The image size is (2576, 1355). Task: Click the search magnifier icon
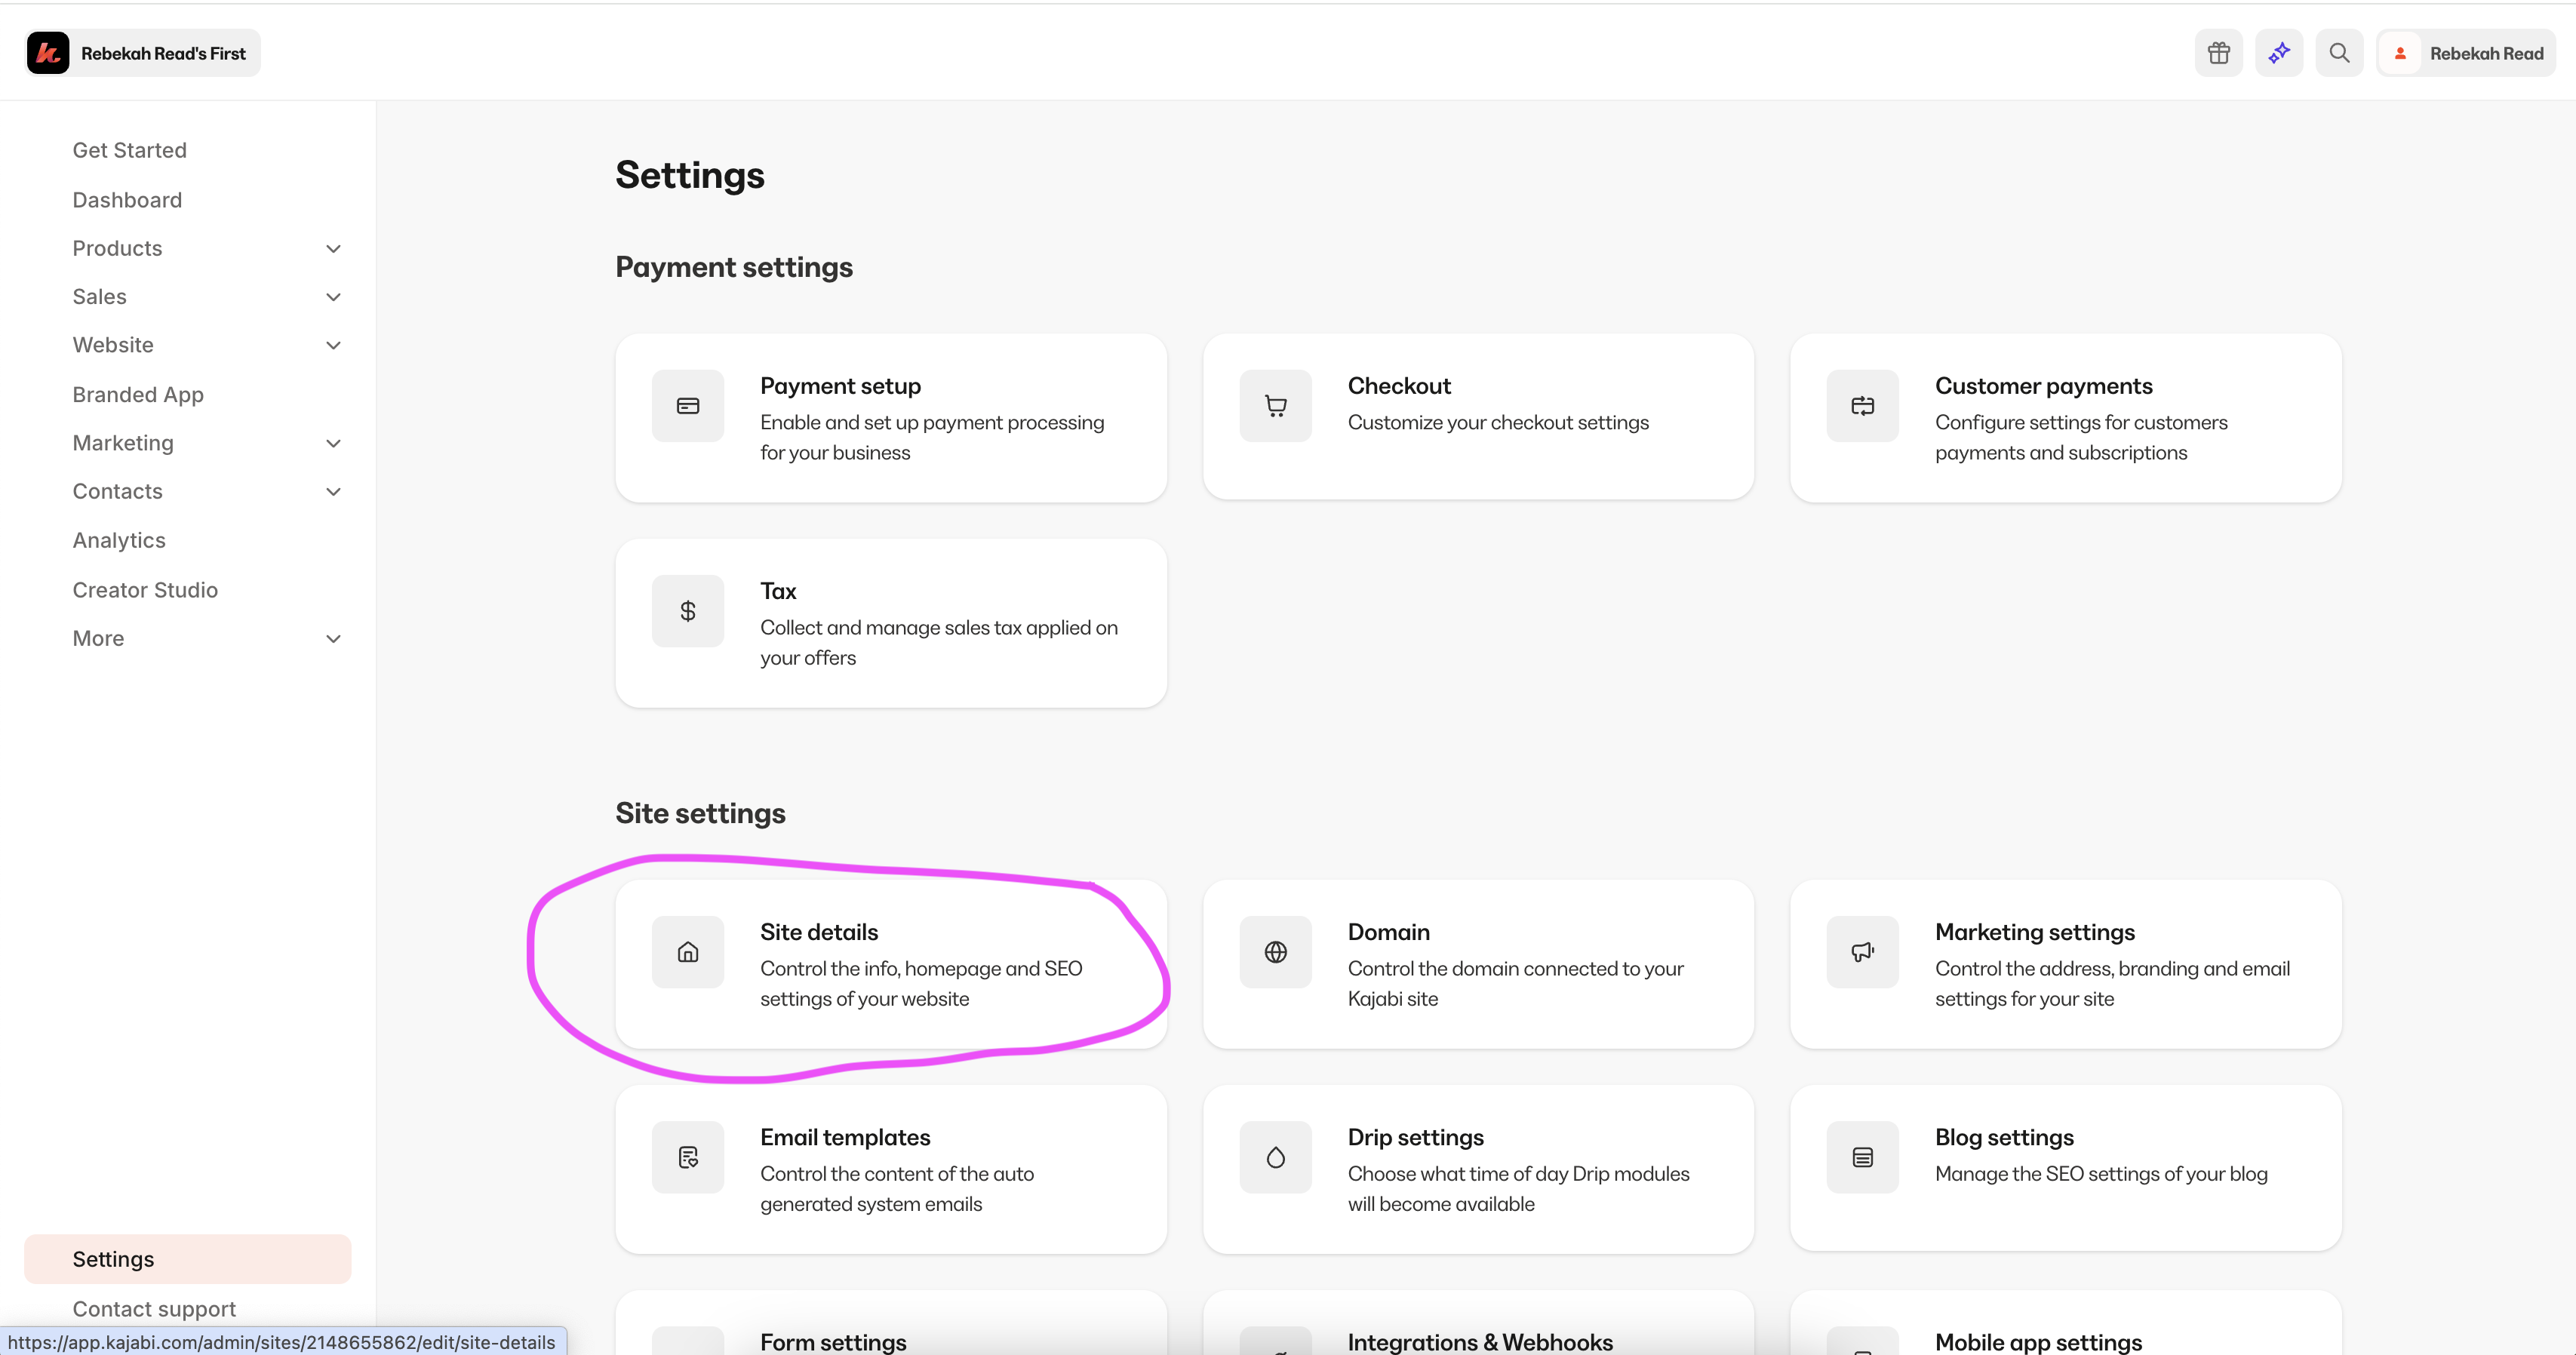pyautogui.click(x=2339, y=53)
